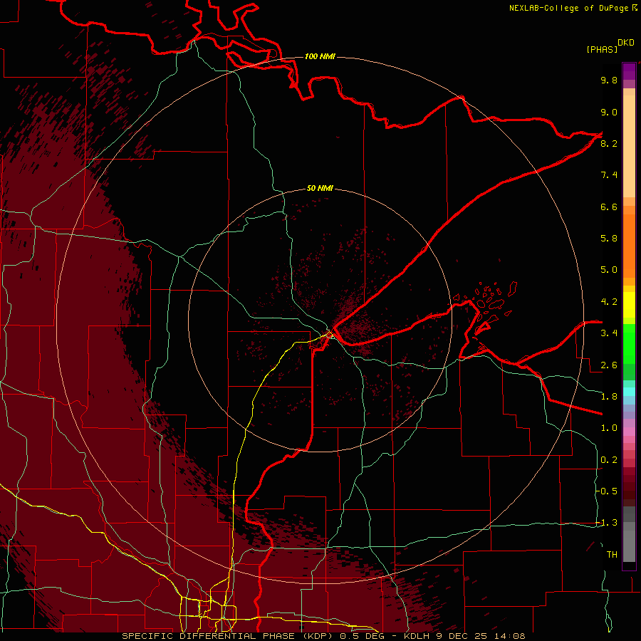Select the 9.0 scale value

point(609,112)
